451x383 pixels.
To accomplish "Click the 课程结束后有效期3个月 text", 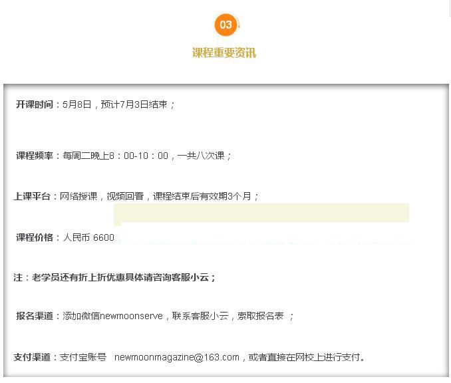I will point(203,196).
